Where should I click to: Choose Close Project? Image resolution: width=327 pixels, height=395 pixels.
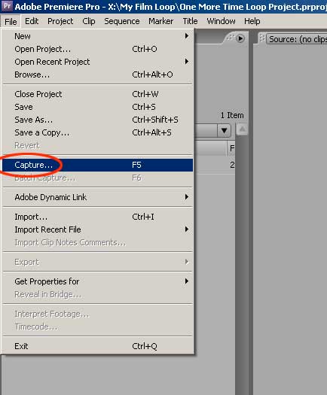click(x=98, y=94)
